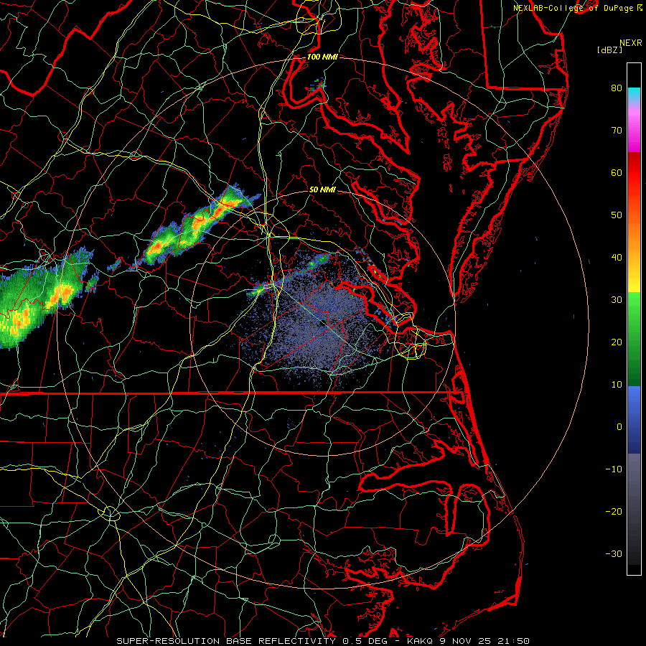Click the cyan top segment of the color bar
This screenshot has width=646, height=646.
pos(634,94)
